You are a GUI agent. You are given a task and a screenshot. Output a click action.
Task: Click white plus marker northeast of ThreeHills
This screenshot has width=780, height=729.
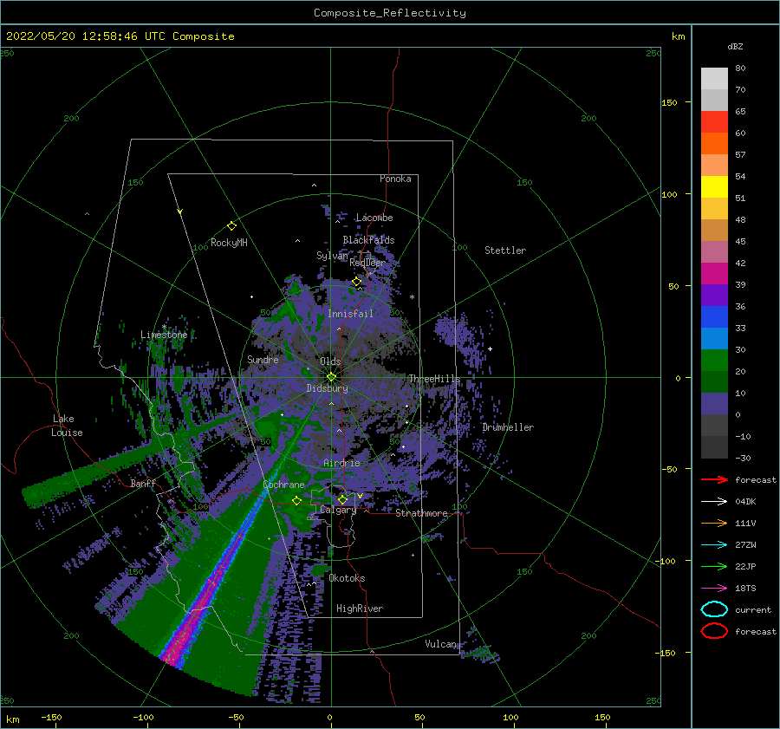point(490,348)
